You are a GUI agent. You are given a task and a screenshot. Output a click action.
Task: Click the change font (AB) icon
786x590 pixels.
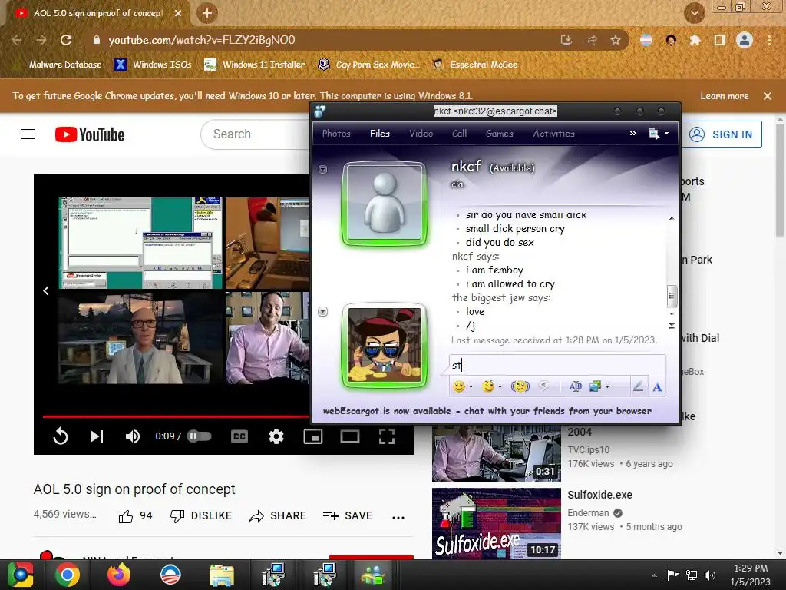coord(576,386)
